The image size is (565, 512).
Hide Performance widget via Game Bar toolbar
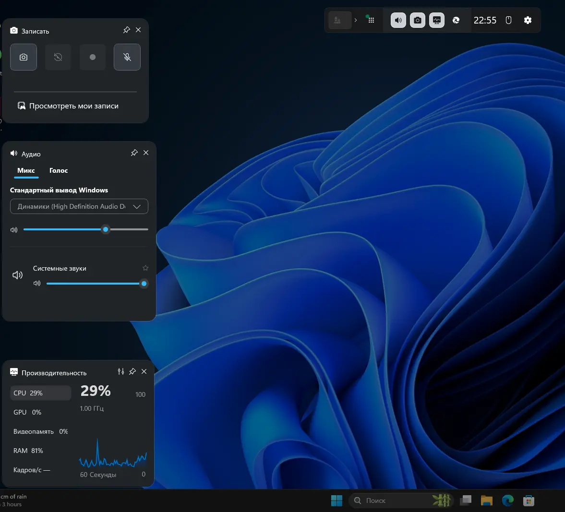click(x=436, y=20)
